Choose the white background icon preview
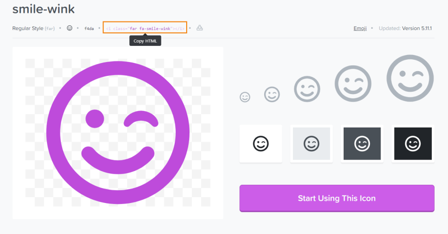 (261, 144)
